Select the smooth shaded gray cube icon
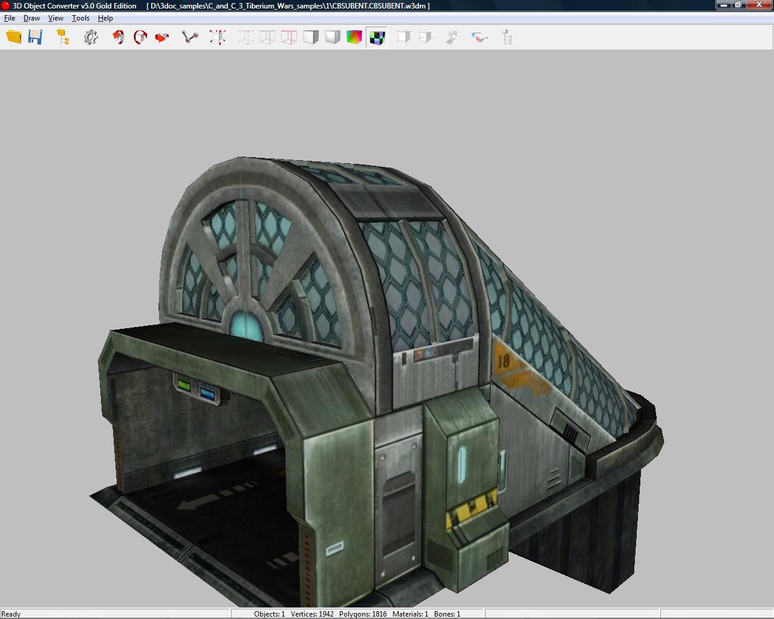774x619 pixels. [333, 37]
